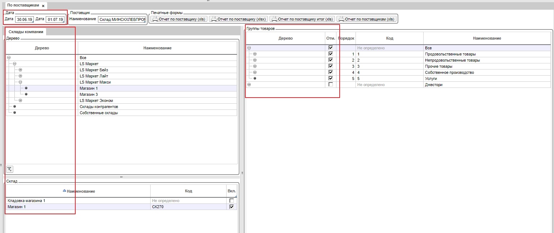
Task: Expand 'Джестори' in product groups tree
Action: (249, 85)
